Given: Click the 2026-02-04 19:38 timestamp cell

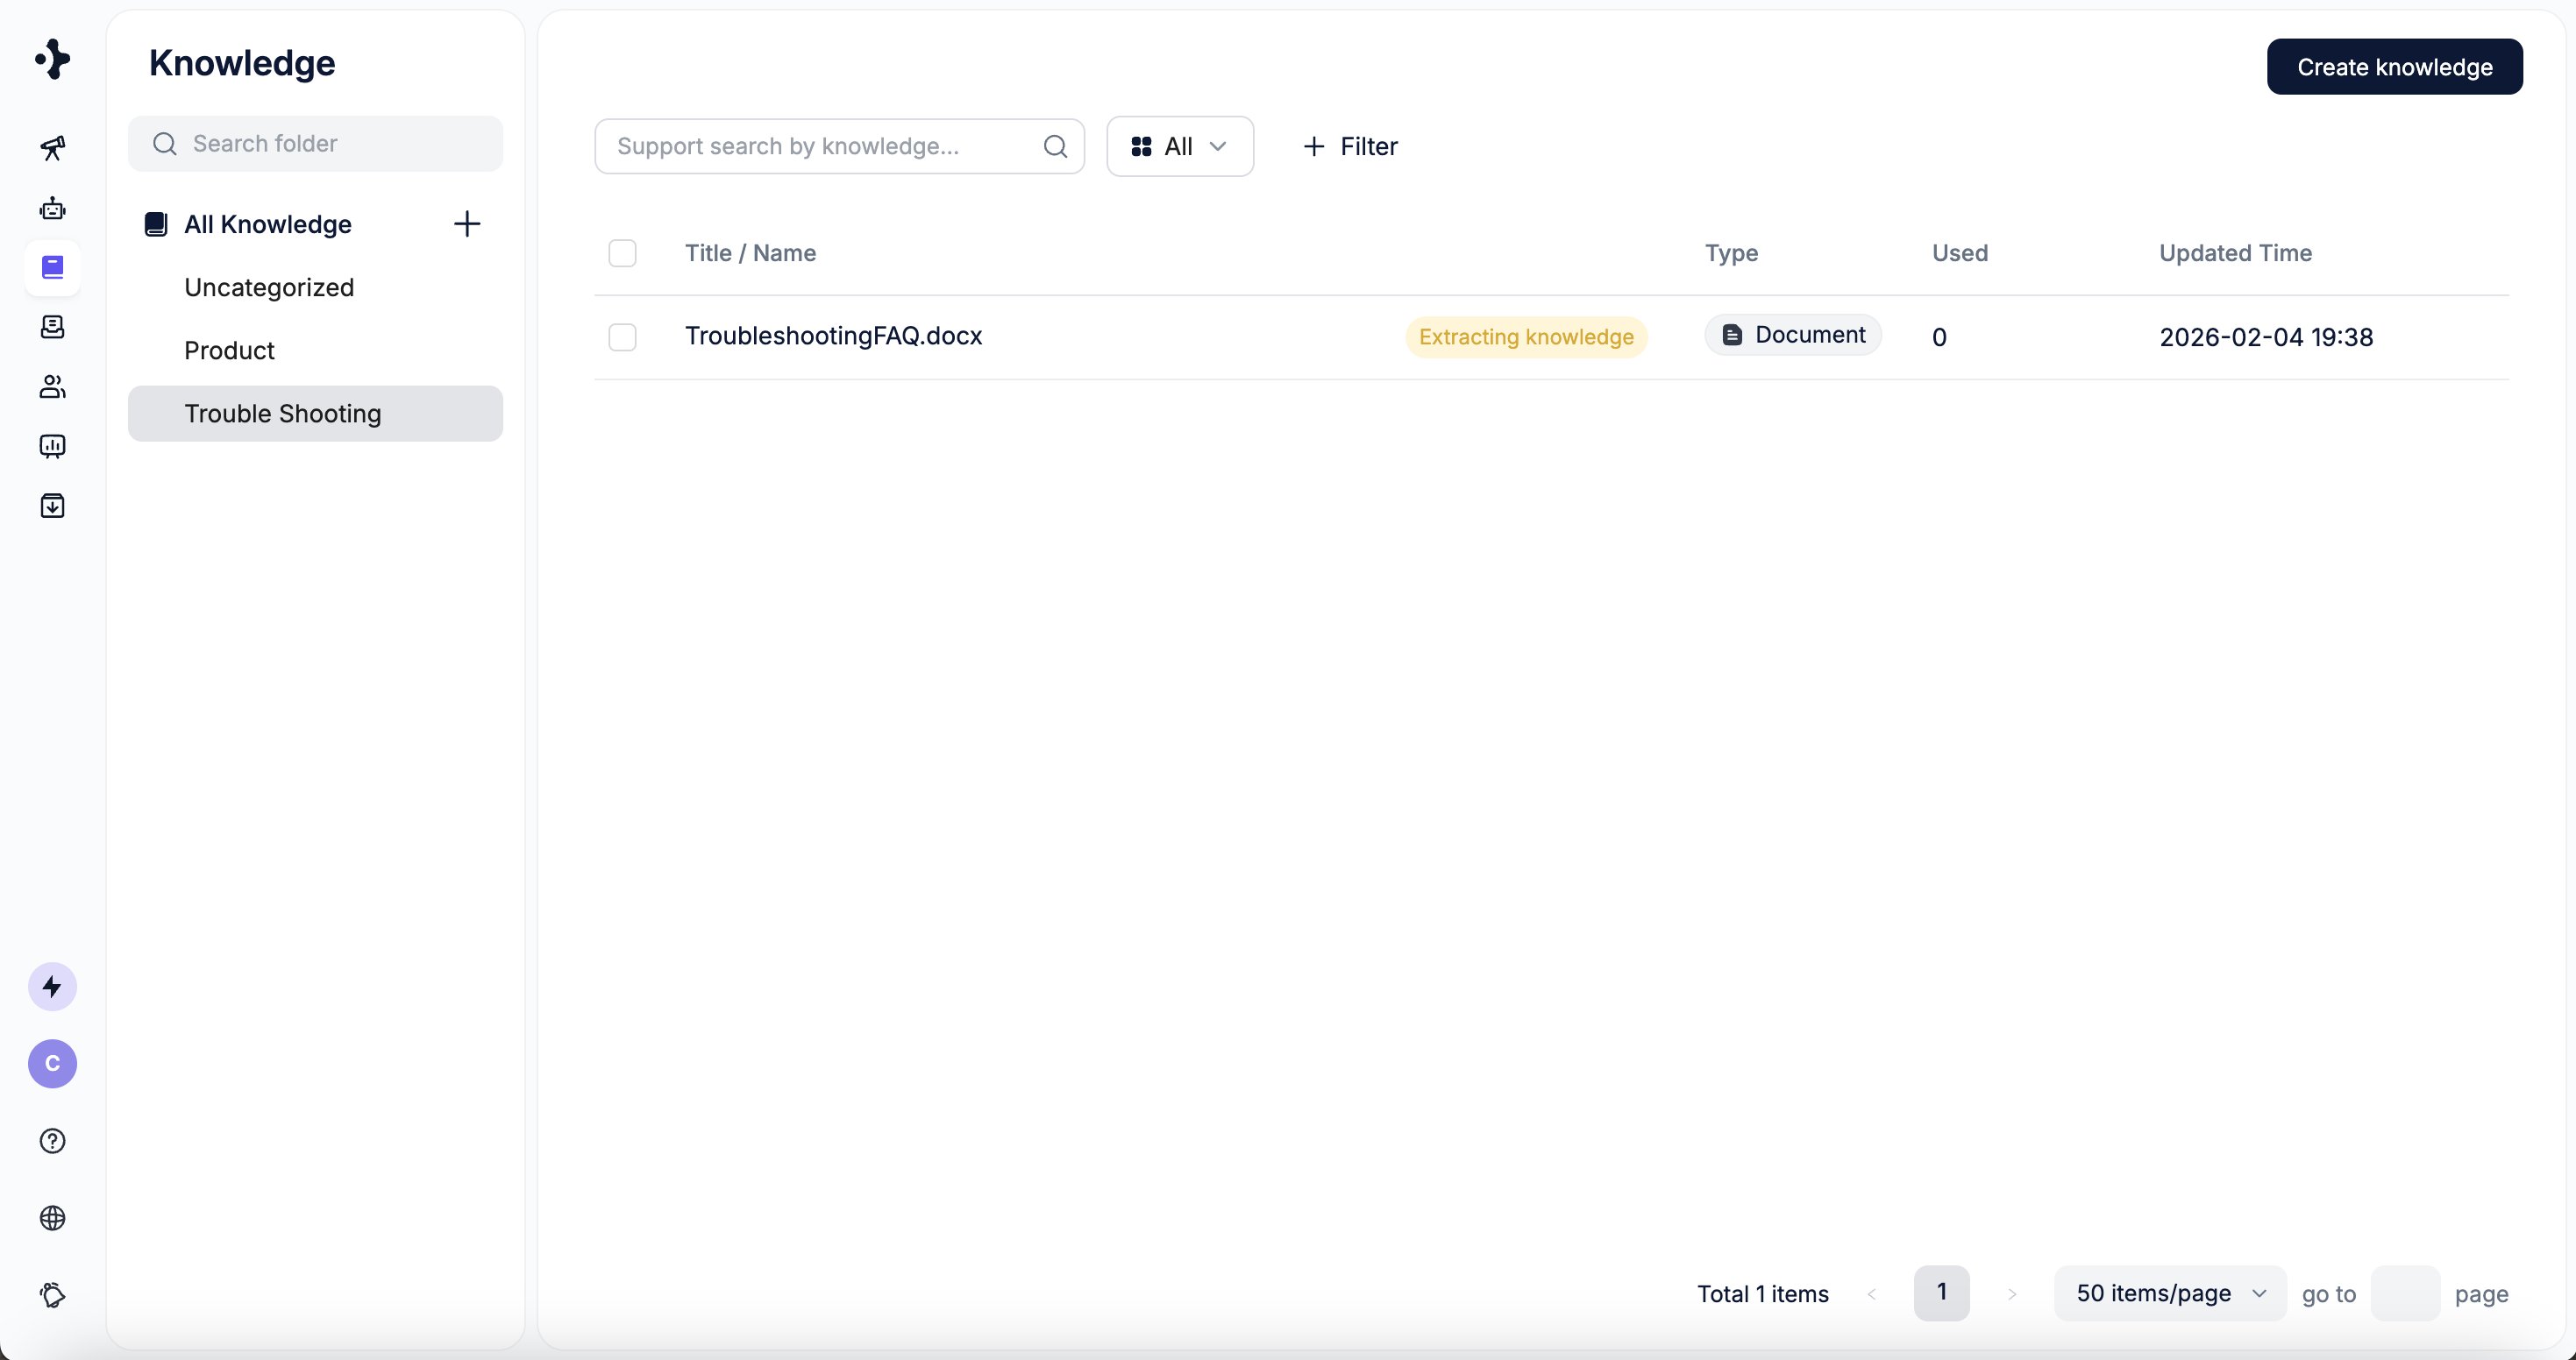Looking at the screenshot, I should tap(2266, 336).
